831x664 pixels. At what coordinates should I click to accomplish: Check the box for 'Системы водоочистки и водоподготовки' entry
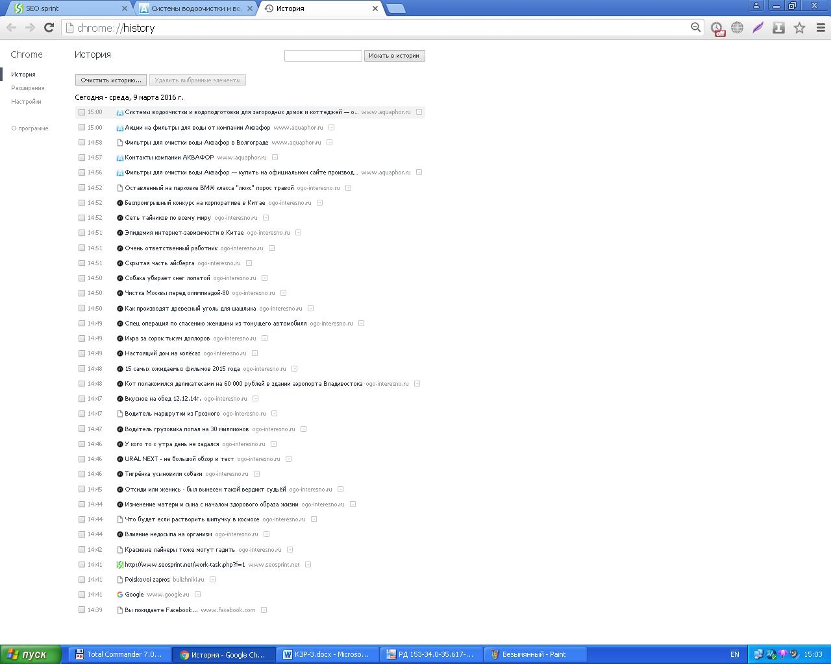[82, 112]
